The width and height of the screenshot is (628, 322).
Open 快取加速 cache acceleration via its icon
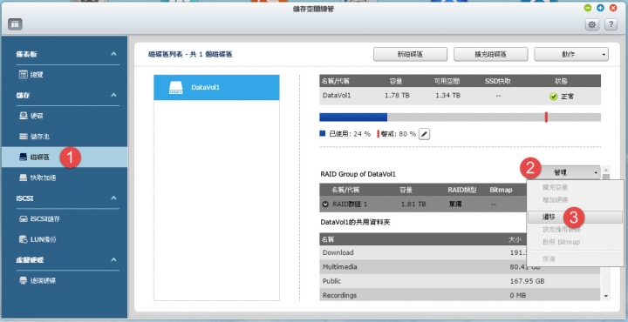(x=24, y=178)
